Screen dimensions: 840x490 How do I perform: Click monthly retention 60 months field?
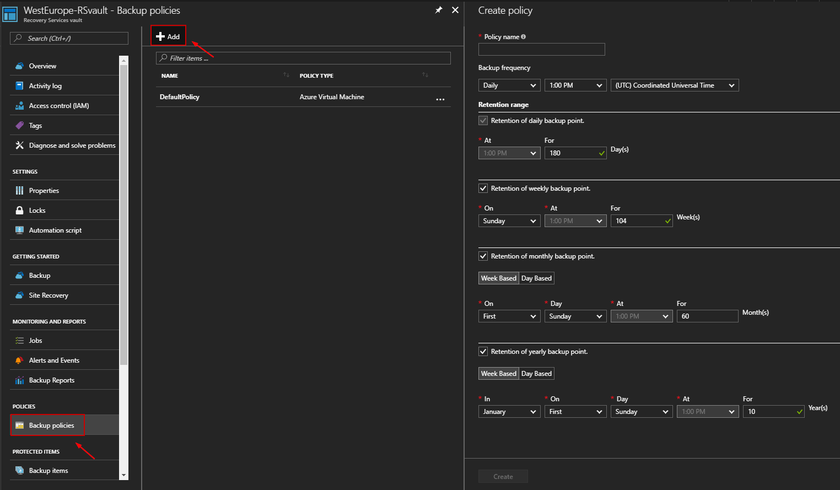pos(708,316)
